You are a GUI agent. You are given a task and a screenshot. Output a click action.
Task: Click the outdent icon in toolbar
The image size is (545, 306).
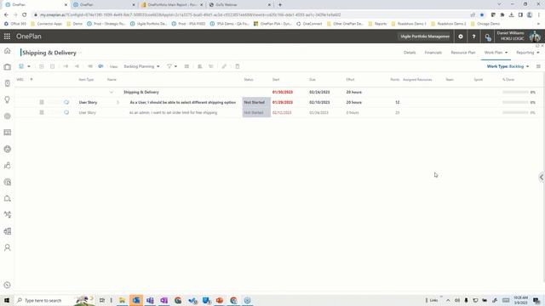pyautogui.click(x=77, y=66)
